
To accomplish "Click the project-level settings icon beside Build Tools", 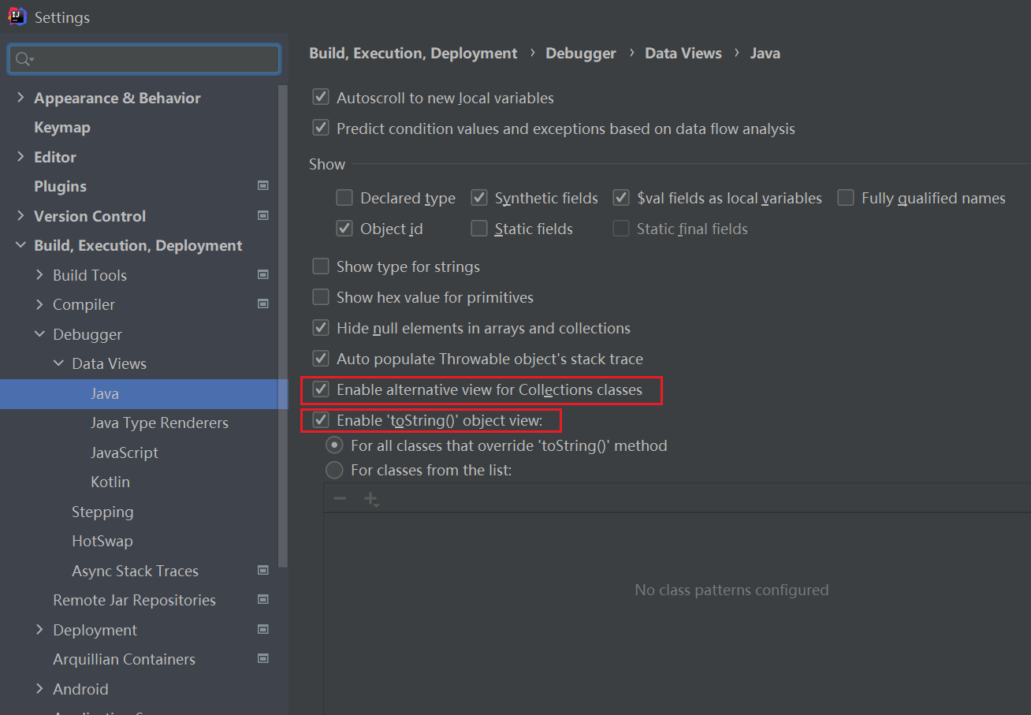I will coord(263,274).
